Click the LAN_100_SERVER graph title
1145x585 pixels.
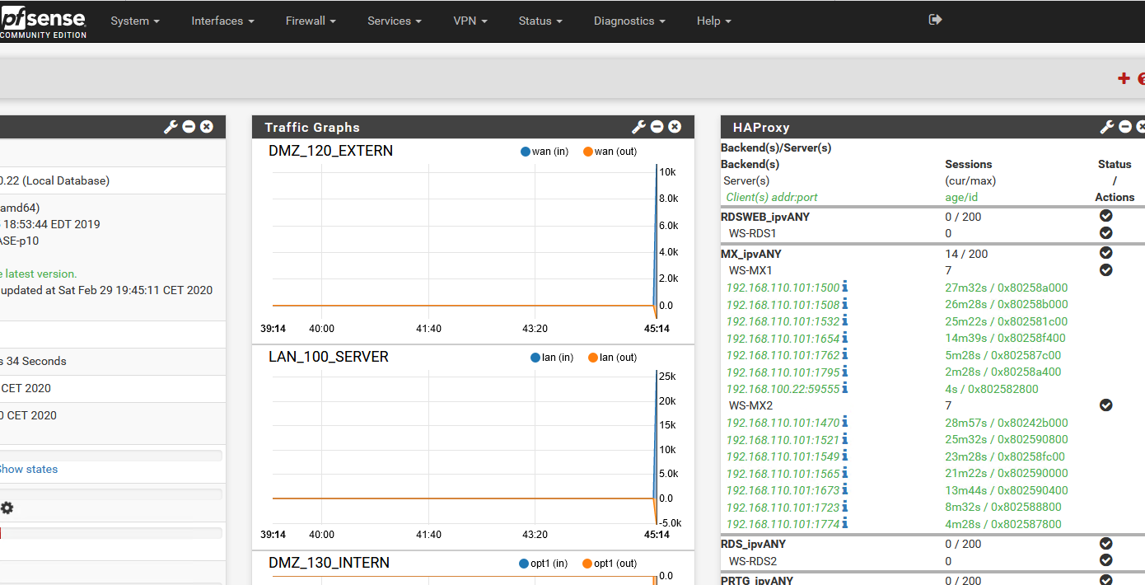pos(329,357)
